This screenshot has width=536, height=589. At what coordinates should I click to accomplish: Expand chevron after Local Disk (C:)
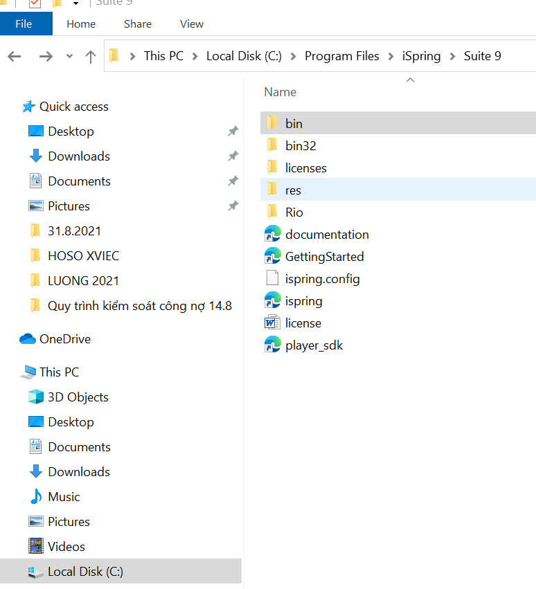pos(293,56)
